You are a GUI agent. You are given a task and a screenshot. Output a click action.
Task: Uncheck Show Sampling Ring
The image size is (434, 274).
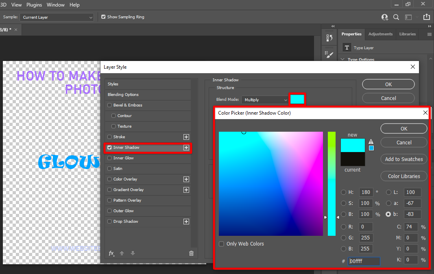(x=103, y=17)
